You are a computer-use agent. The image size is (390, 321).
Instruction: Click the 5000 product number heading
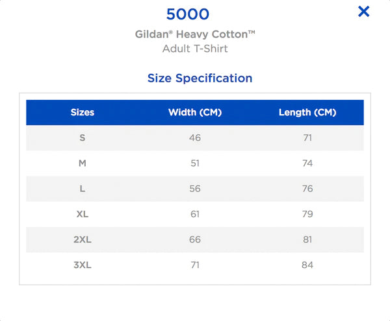[x=188, y=14]
